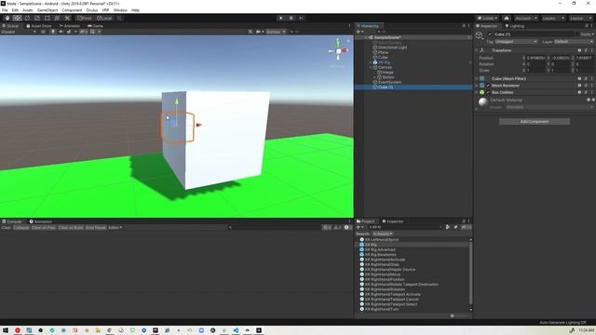Open component tools icon in Scene view

point(251,32)
